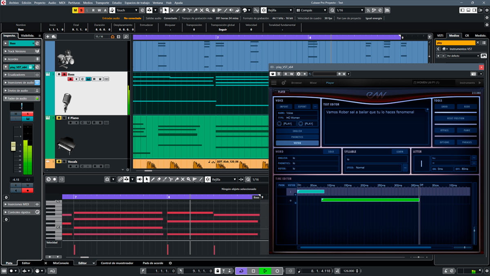Click the inspector pan control above M S
The height and width of the screenshot is (276, 490).
[22, 106]
